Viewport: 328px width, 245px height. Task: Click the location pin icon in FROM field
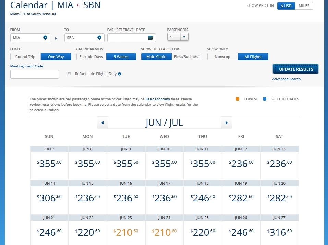45,38
